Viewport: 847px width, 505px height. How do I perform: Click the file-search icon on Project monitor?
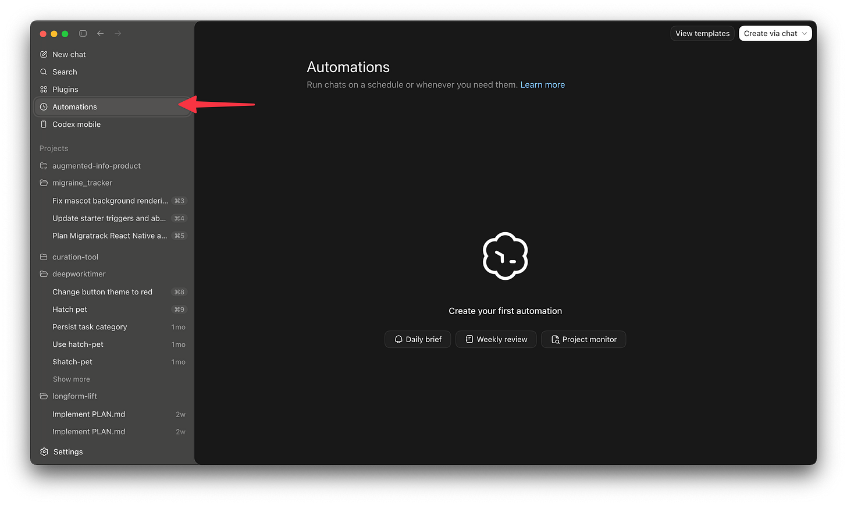pos(555,340)
